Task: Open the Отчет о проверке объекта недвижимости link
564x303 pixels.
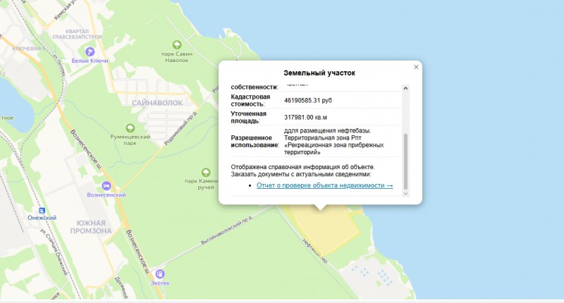Action: pyautogui.click(x=324, y=185)
